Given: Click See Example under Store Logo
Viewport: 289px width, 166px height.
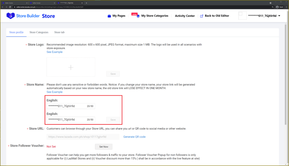Looking at the screenshot, I should [54, 52].
